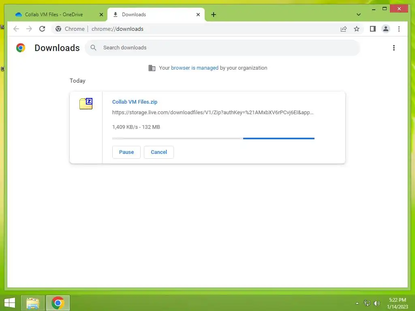The width and height of the screenshot is (415, 311).
Task: Click the zip file icon
Action: click(86, 103)
